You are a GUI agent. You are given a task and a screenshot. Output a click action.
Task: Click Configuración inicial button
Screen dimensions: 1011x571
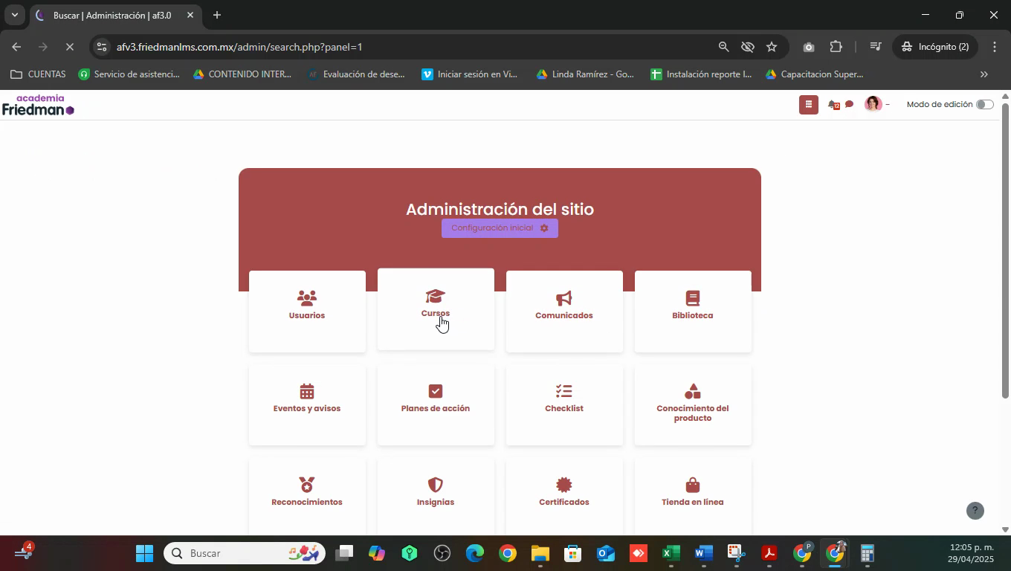500,228
